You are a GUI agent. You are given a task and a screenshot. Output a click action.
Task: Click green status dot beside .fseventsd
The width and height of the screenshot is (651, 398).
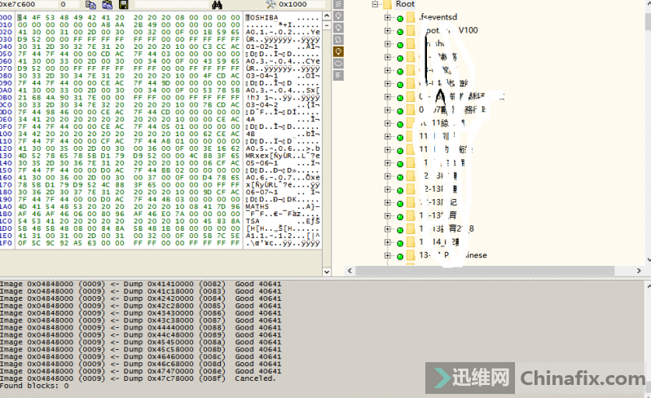pyautogui.click(x=400, y=18)
